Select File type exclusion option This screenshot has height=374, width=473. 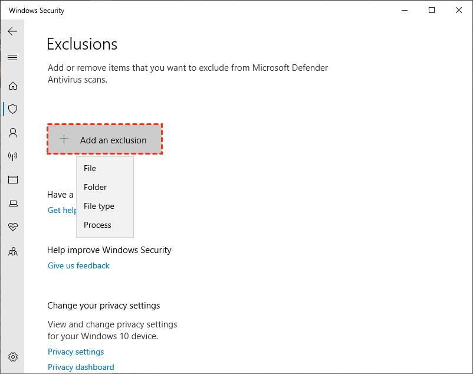click(99, 206)
